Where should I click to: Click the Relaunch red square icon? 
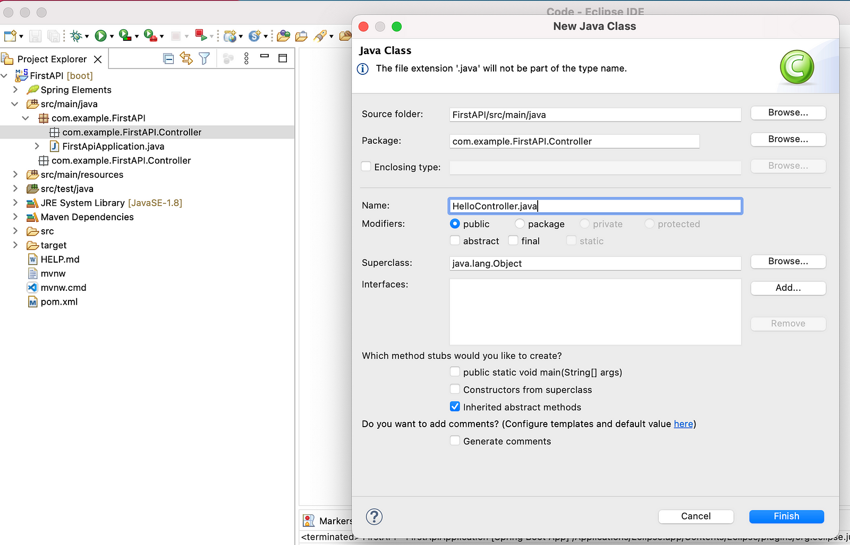[201, 35]
